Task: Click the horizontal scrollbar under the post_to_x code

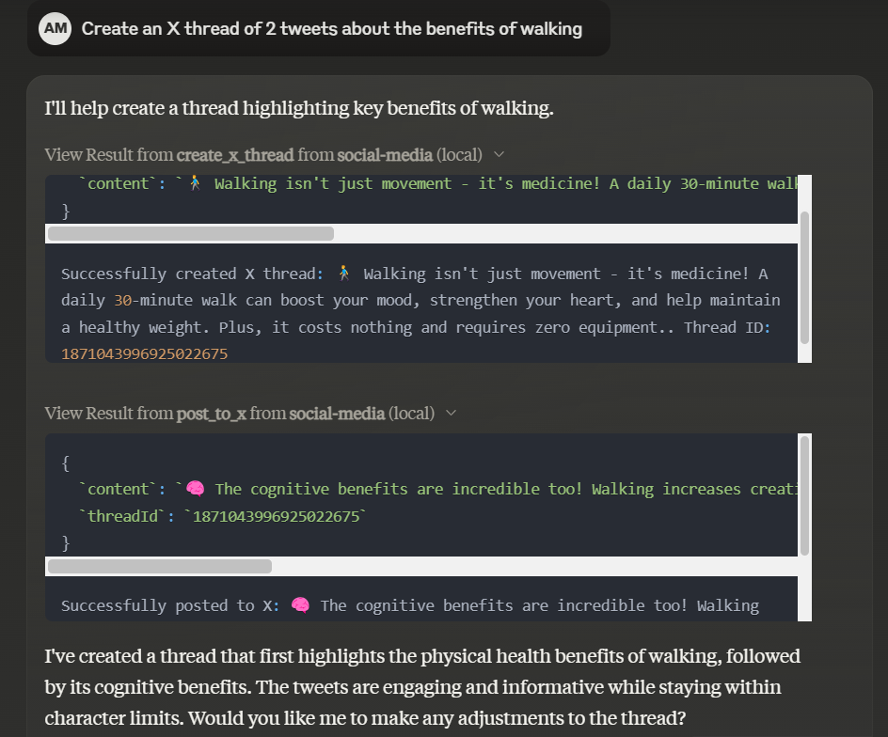Action: click(x=159, y=566)
